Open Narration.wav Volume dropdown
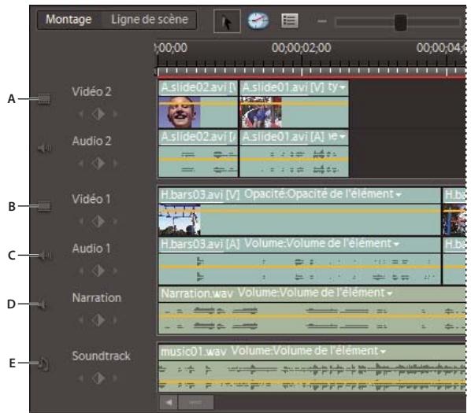Viewport: 471px width, 413px height. pos(389,293)
